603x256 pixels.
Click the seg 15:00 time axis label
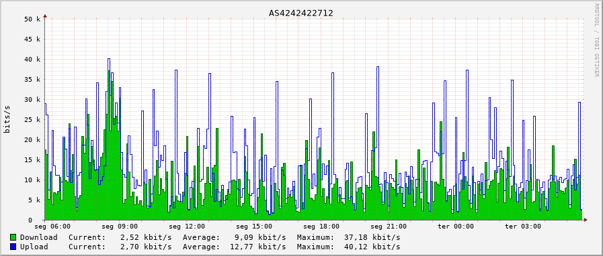[254, 227]
